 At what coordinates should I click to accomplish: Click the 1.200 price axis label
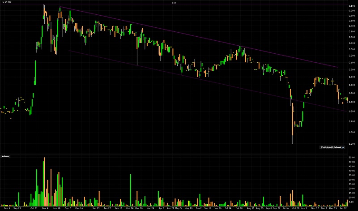(x=352, y=144)
